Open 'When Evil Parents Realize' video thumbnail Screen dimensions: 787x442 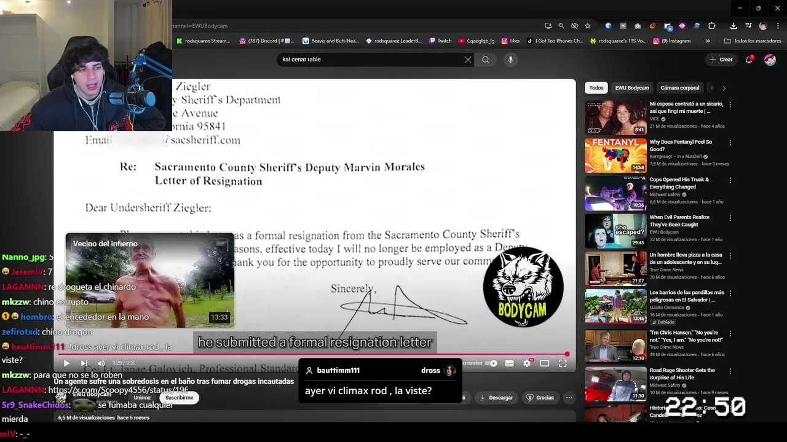click(x=615, y=230)
